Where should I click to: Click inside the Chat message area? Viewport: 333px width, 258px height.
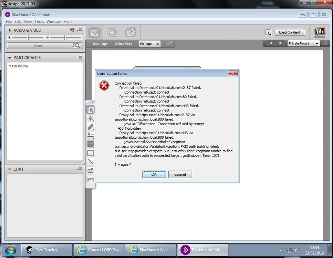(x=45, y=205)
